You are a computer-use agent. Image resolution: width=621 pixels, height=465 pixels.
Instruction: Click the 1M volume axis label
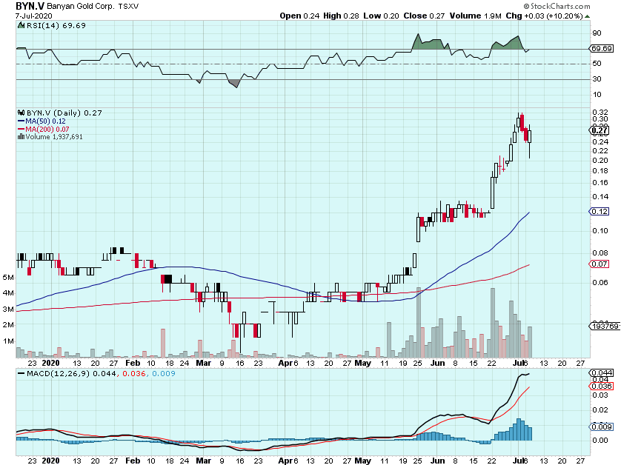click(x=8, y=341)
